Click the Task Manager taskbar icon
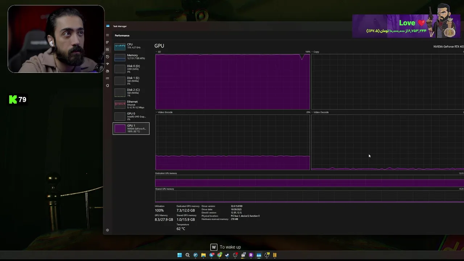 pos(259,255)
